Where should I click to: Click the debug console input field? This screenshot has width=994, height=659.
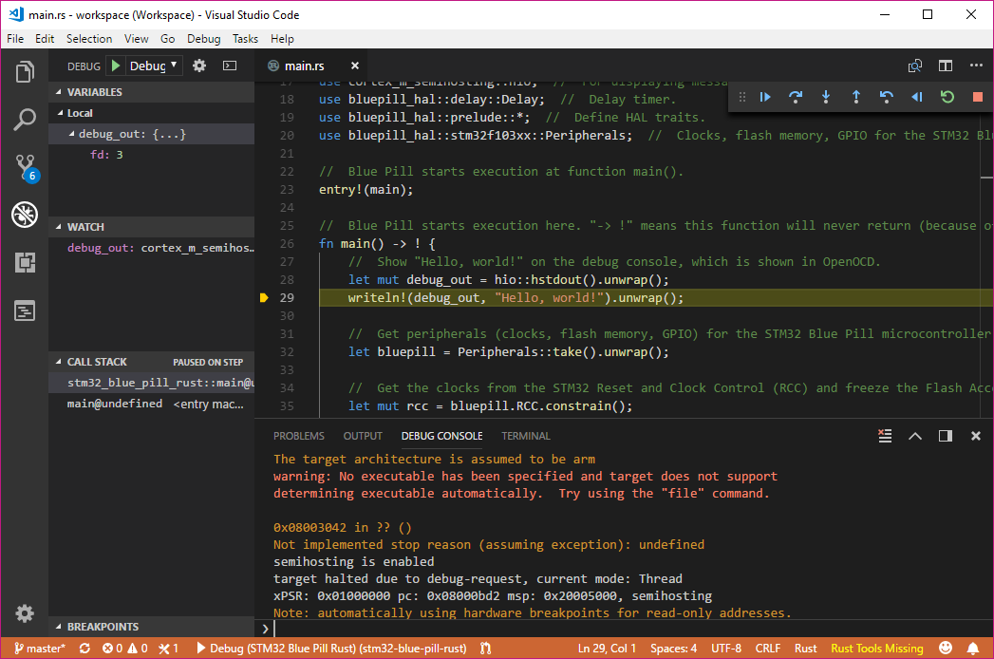631,629
